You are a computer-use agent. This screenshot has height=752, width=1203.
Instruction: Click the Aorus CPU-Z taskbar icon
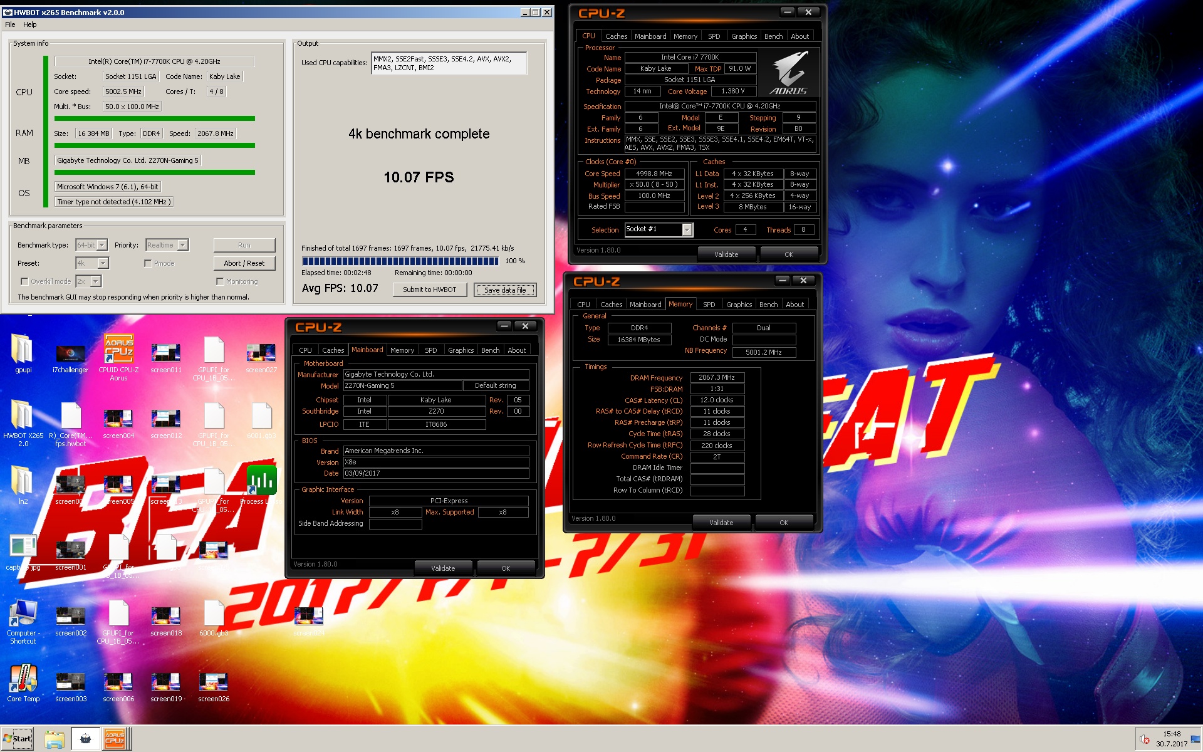coord(115,739)
